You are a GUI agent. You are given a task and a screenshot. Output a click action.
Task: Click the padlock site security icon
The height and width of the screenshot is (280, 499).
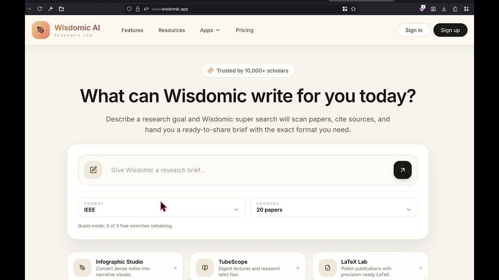pyautogui.click(x=138, y=9)
